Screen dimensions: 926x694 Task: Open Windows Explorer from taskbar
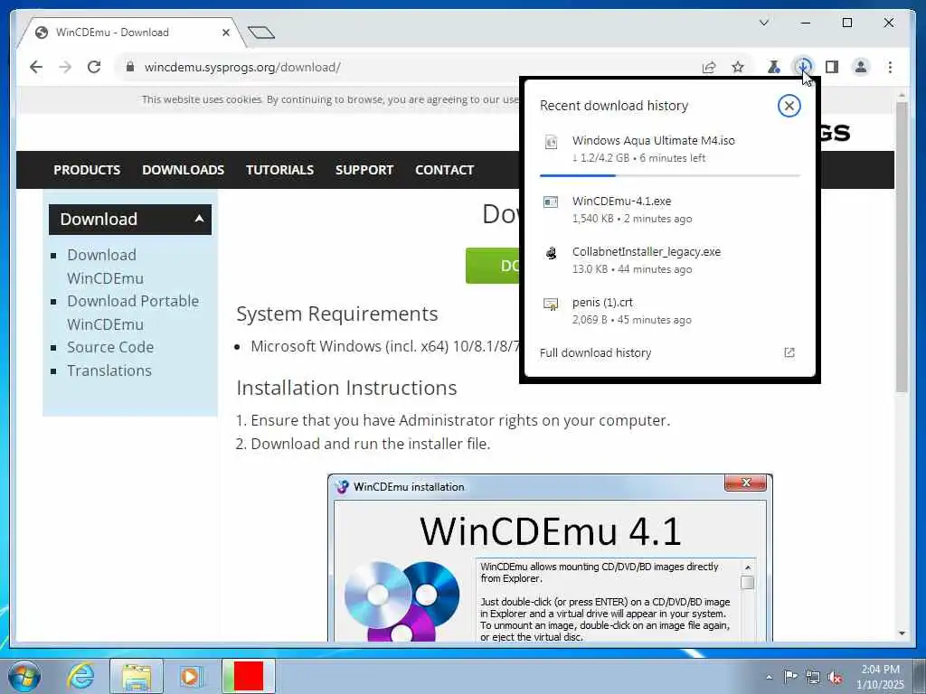137,676
